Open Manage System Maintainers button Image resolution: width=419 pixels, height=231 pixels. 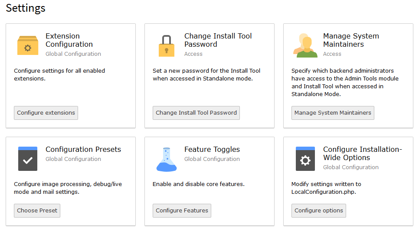click(333, 113)
